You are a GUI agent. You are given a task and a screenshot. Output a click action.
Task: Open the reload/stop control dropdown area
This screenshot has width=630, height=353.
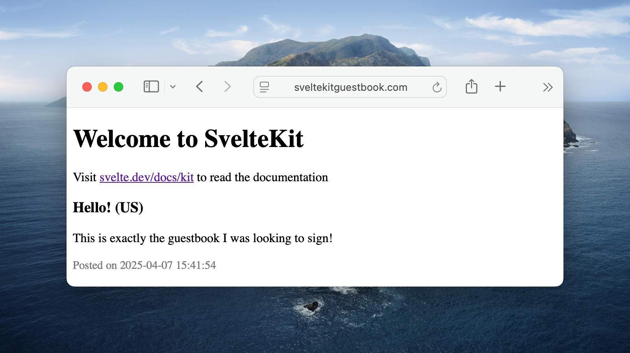tap(437, 87)
